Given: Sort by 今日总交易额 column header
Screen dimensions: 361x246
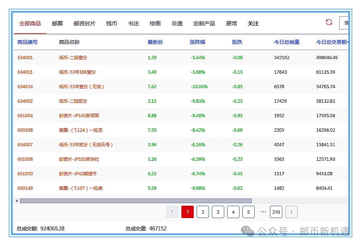Looking at the screenshot, I should point(332,42).
